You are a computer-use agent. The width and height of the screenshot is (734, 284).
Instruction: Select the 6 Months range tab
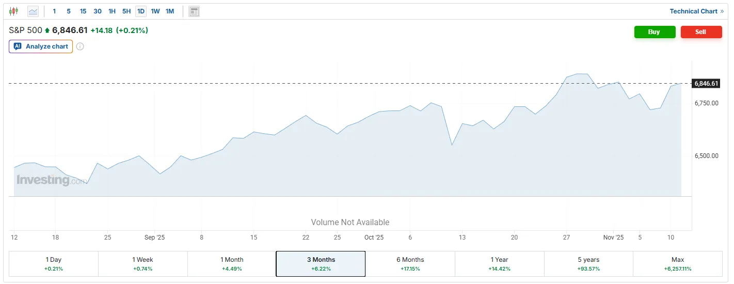point(410,264)
